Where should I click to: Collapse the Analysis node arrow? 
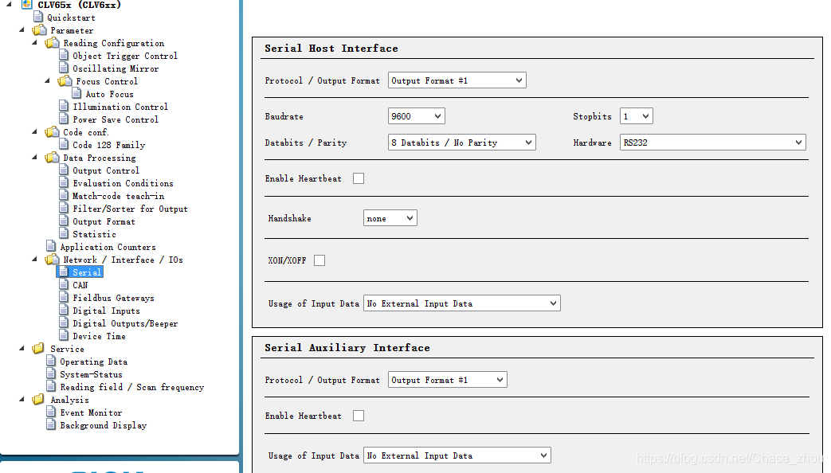click(22, 399)
